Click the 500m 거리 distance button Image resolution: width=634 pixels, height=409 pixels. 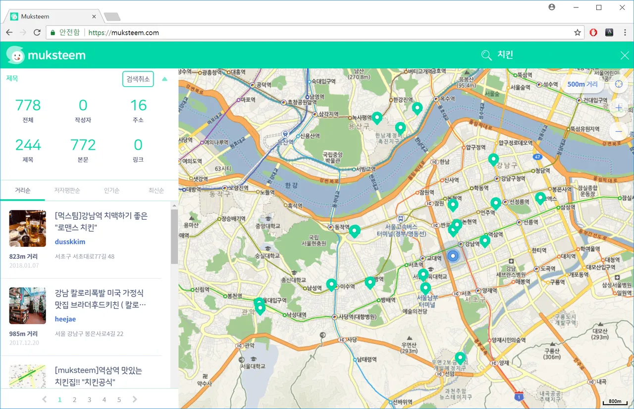click(x=582, y=84)
